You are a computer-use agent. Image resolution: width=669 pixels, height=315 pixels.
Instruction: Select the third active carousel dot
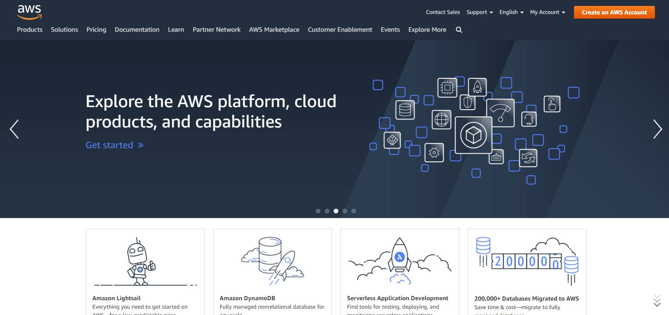coord(336,211)
